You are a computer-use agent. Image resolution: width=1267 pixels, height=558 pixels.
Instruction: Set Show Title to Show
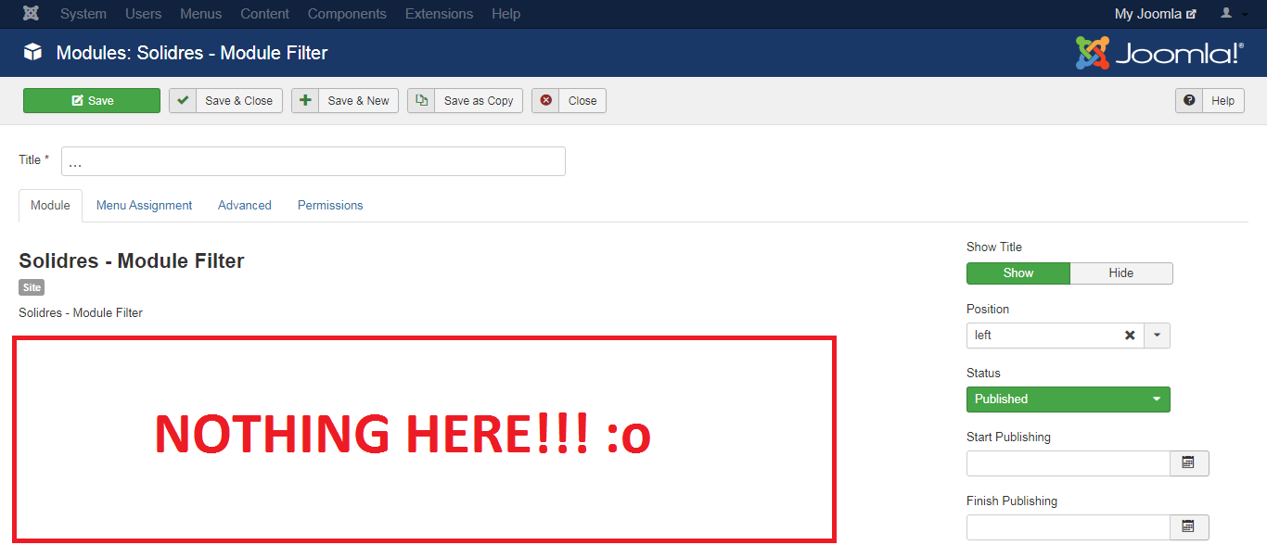(1017, 273)
